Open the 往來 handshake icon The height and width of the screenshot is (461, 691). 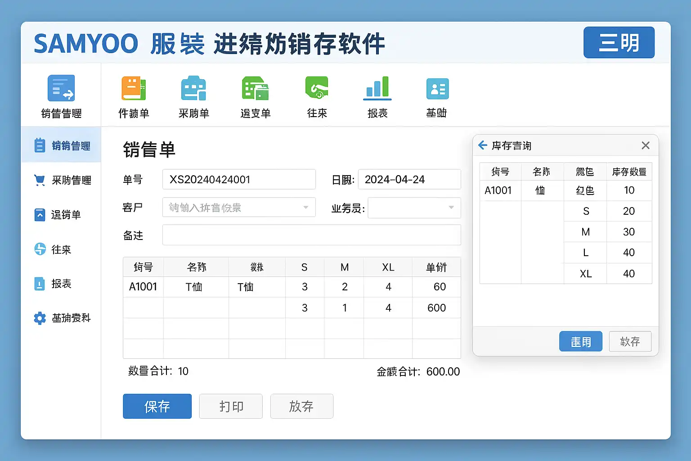[x=317, y=87]
